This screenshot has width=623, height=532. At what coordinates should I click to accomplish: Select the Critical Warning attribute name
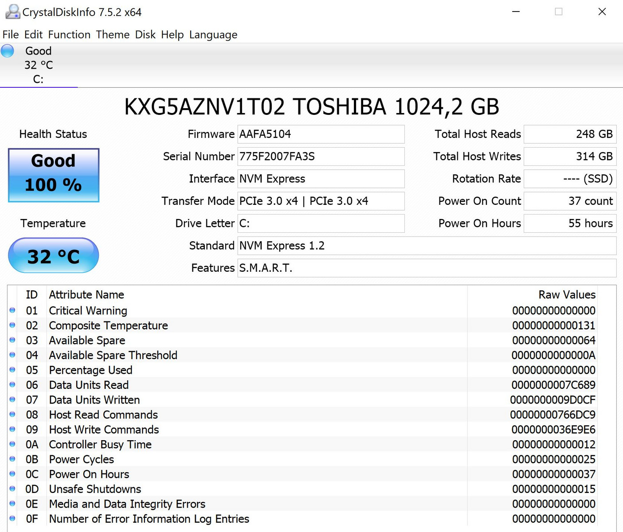pyautogui.click(x=88, y=310)
